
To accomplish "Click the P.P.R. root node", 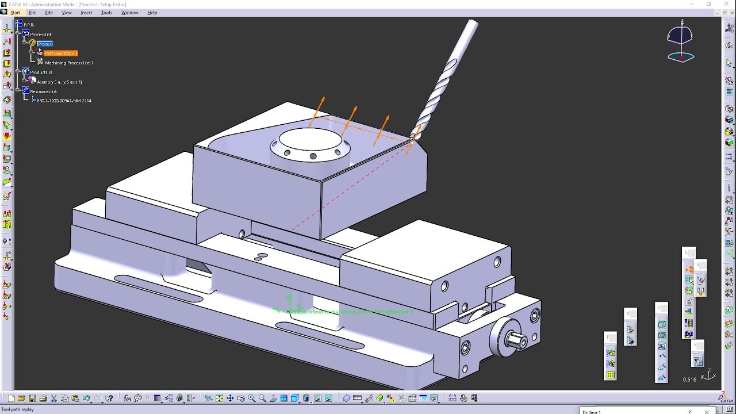I will (29, 25).
